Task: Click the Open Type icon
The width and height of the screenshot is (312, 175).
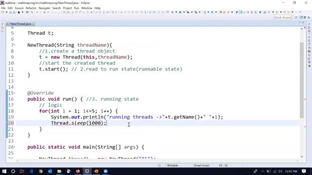Action: click(220, 12)
